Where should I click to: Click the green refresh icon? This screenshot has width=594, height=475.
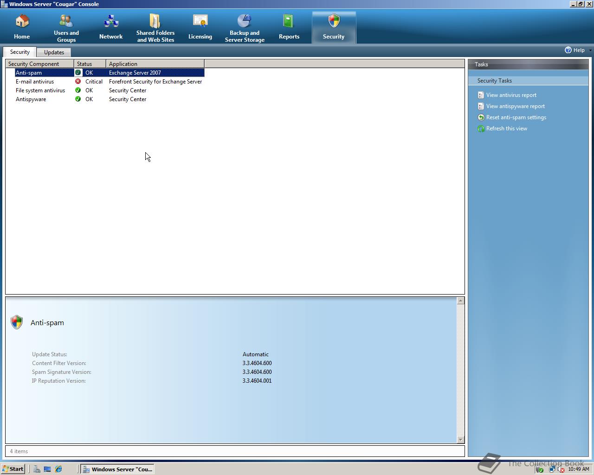click(x=481, y=128)
